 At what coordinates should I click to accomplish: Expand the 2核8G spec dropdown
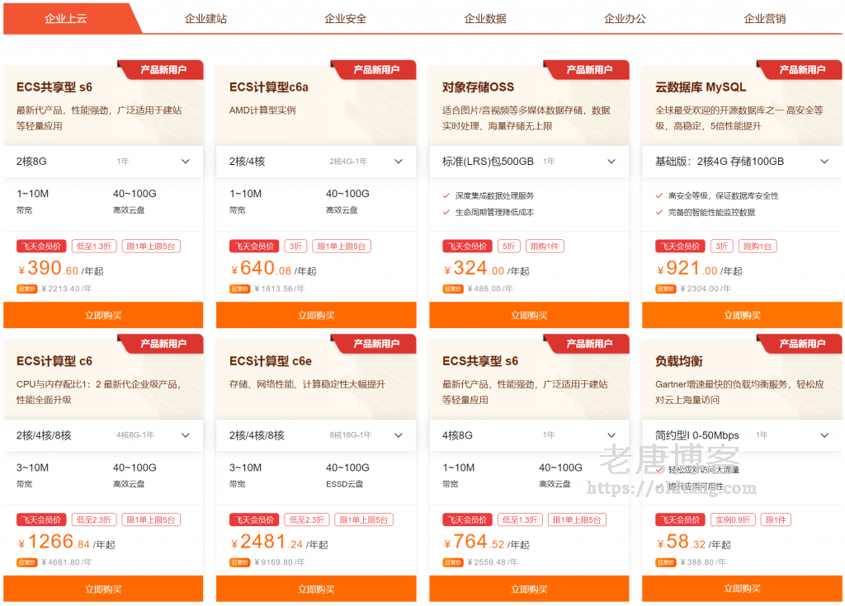[103, 161]
